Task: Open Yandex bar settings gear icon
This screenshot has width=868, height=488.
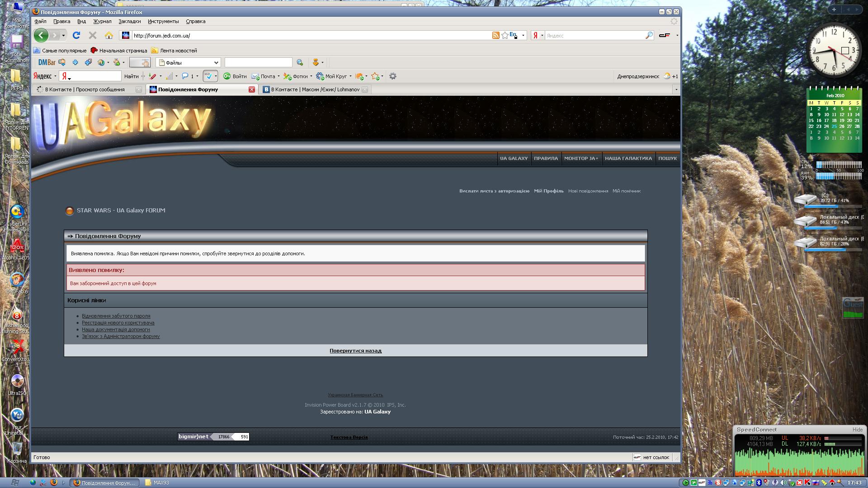Action: [393, 76]
